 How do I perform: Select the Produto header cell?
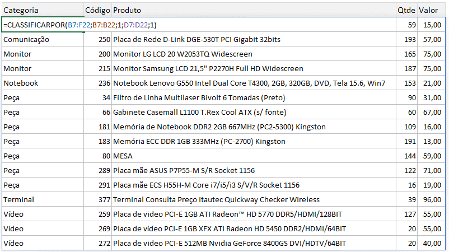pyautogui.click(x=254, y=10)
